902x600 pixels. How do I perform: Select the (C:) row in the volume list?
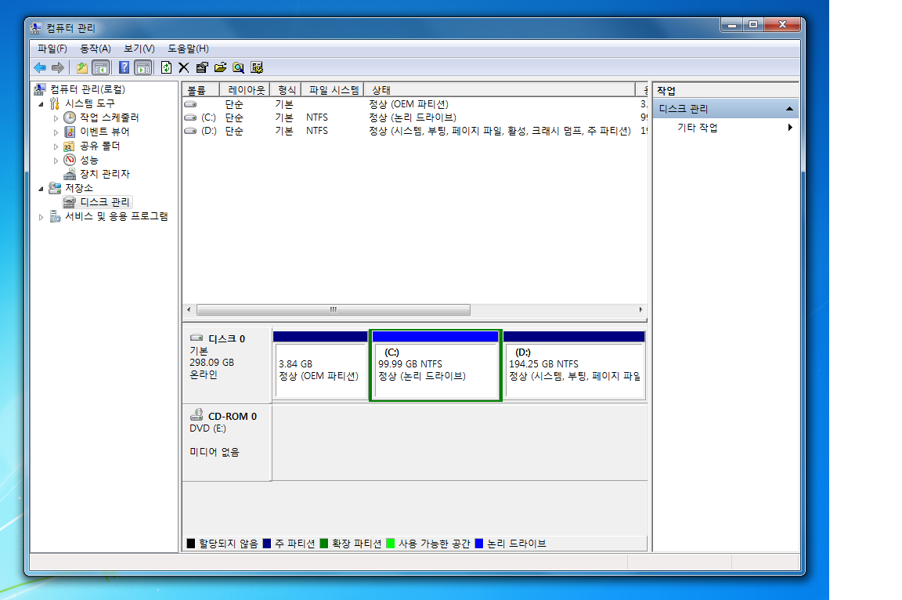pos(415,117)
